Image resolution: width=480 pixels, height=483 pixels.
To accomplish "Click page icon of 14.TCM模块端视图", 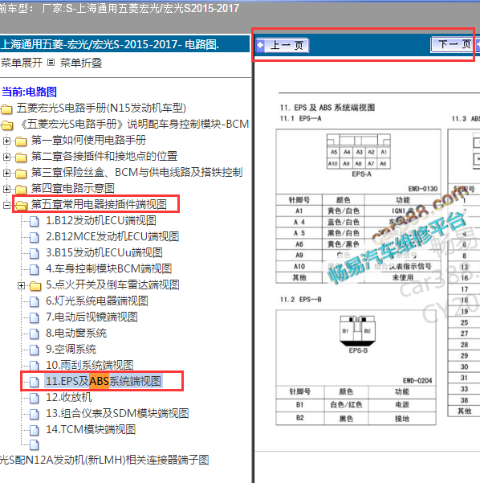I will [35, 430].
